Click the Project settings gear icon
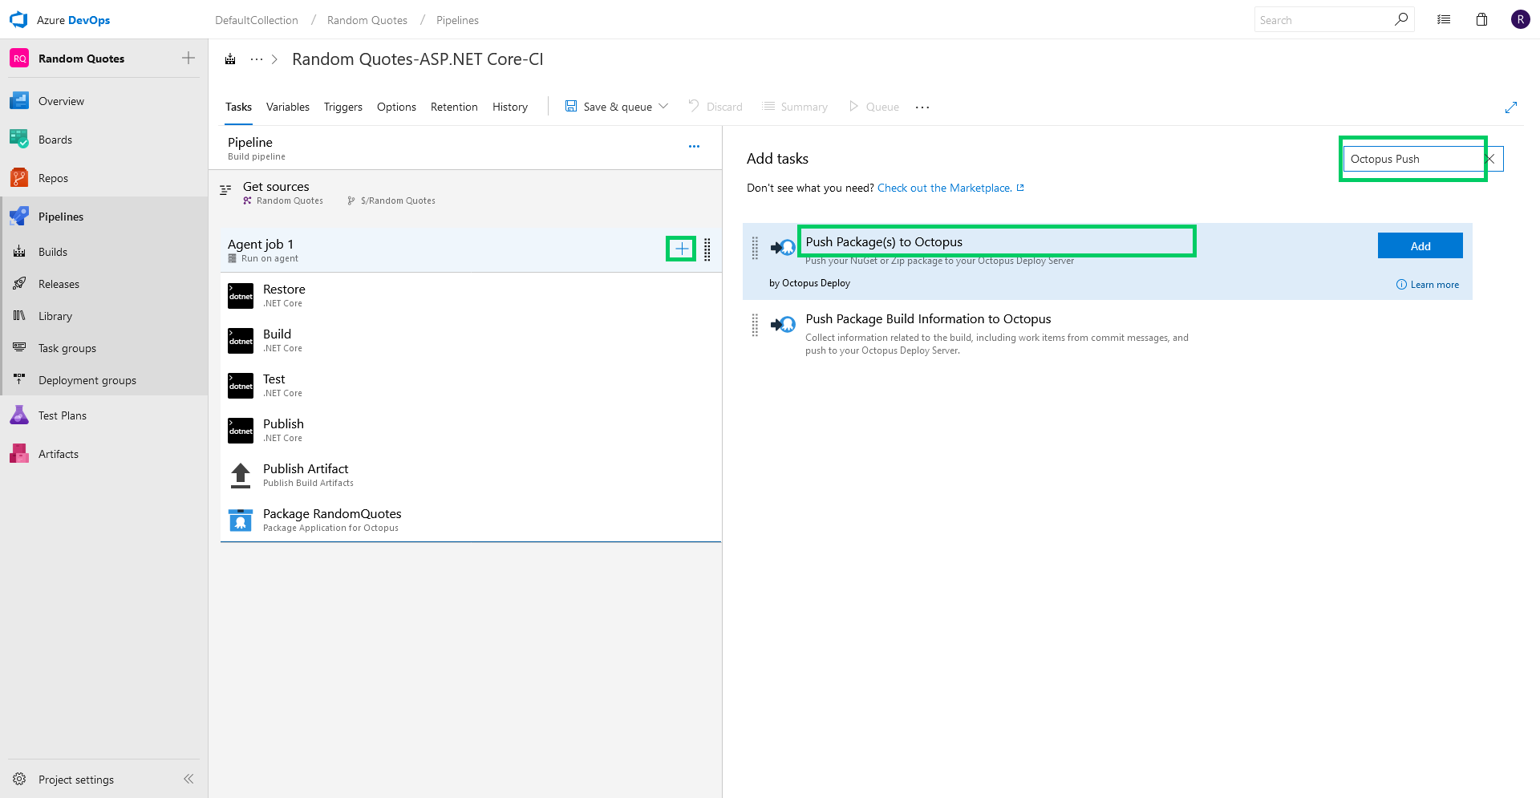This screenshot has width=1540, height=798. pos(19,780)
